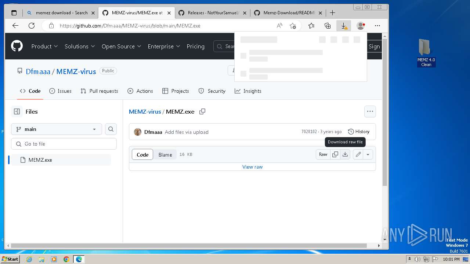Screen dimensions: 470x264
Task: Collapse the Files side panel icon
Action: [x=17, y=111]
